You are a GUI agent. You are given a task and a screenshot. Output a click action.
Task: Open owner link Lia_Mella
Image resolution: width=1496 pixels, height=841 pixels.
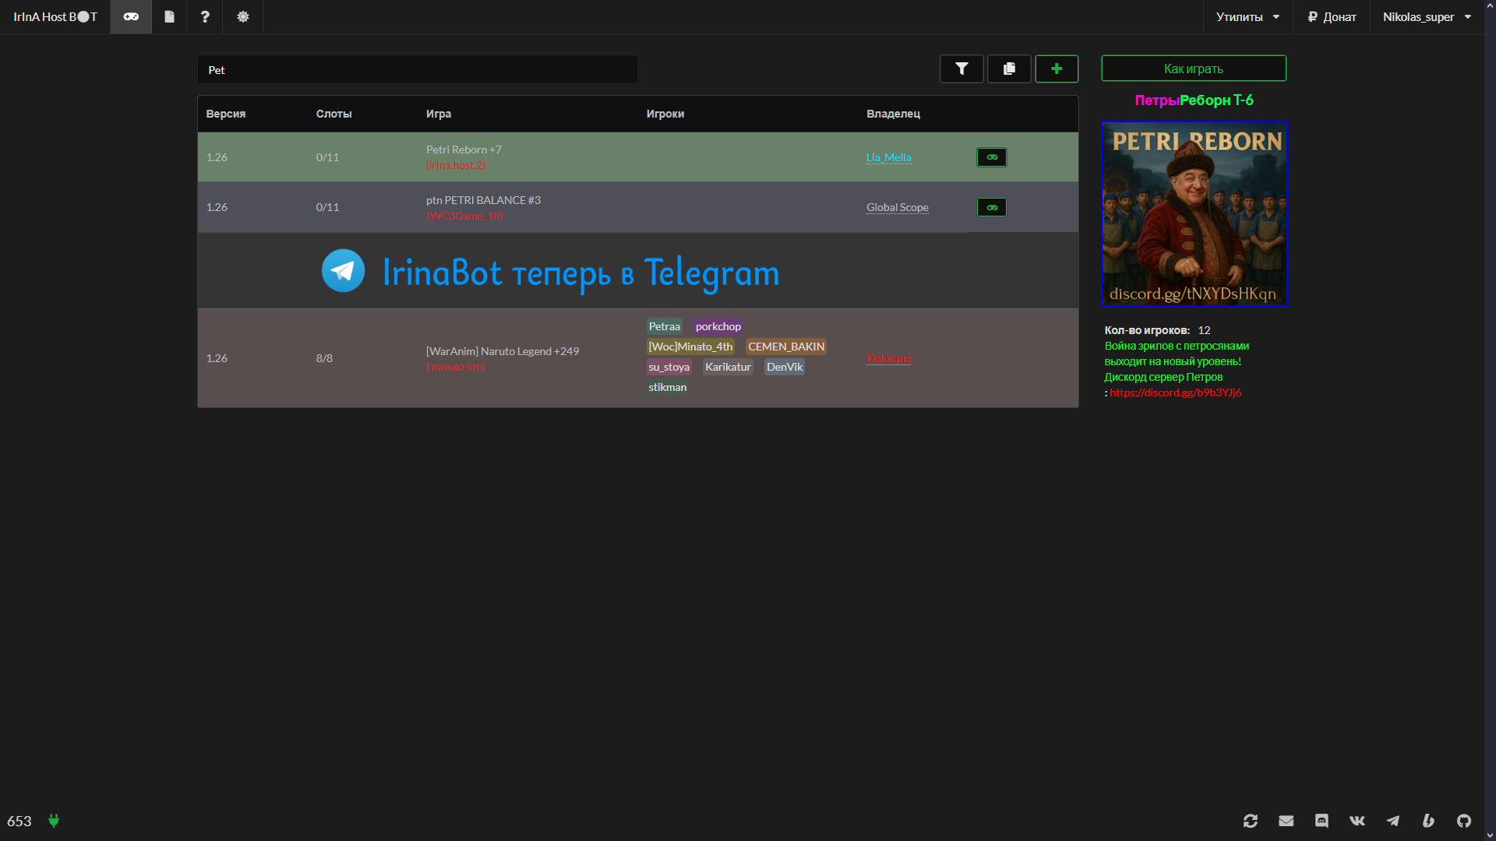tap(888, 157)
